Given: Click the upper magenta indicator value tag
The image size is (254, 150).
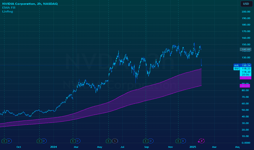Looking at the screenshot, I should [245, 78].
